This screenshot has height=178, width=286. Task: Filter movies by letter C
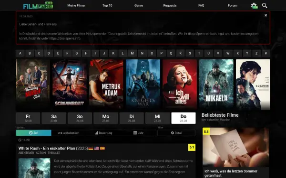39,53
